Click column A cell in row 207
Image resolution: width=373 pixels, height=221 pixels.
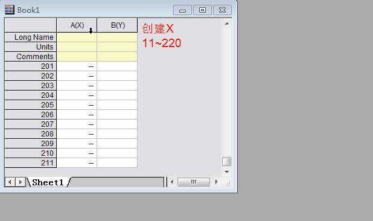77,124
